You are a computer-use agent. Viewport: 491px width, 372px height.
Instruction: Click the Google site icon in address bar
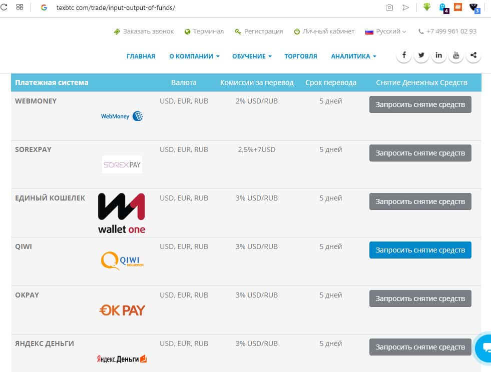click(x=44, y=7)
